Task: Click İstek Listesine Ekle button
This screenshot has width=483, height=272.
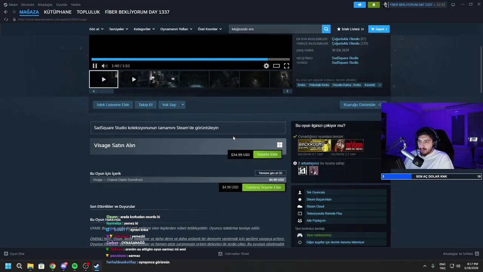Action: tap(113, 105)
